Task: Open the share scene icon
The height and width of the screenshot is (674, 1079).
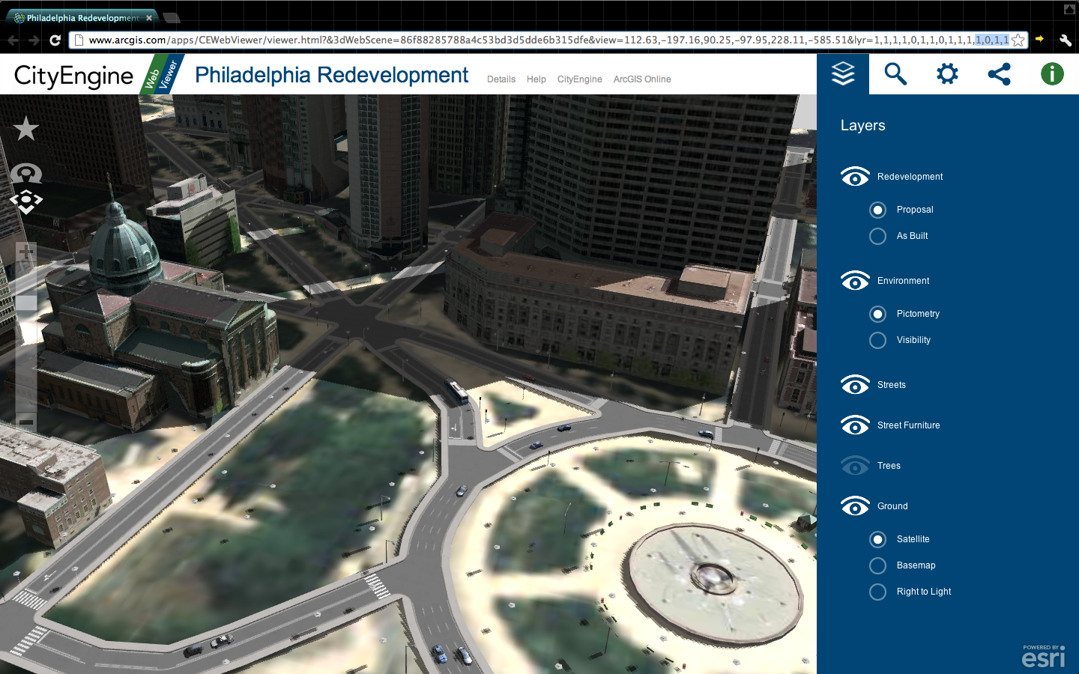Action: coord(999,73)
